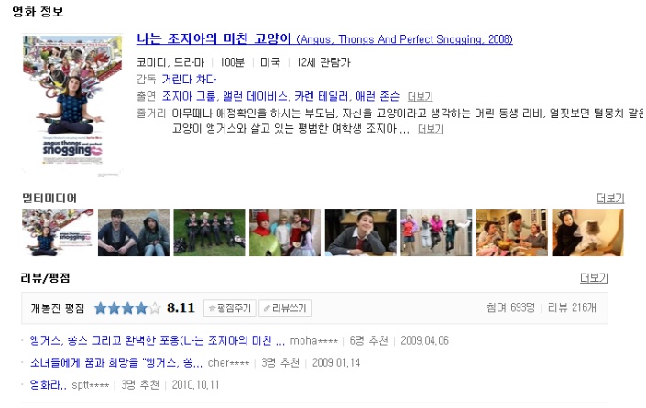Click the blue star rating display
Screen dimensions: 646x408
[127, 308]
